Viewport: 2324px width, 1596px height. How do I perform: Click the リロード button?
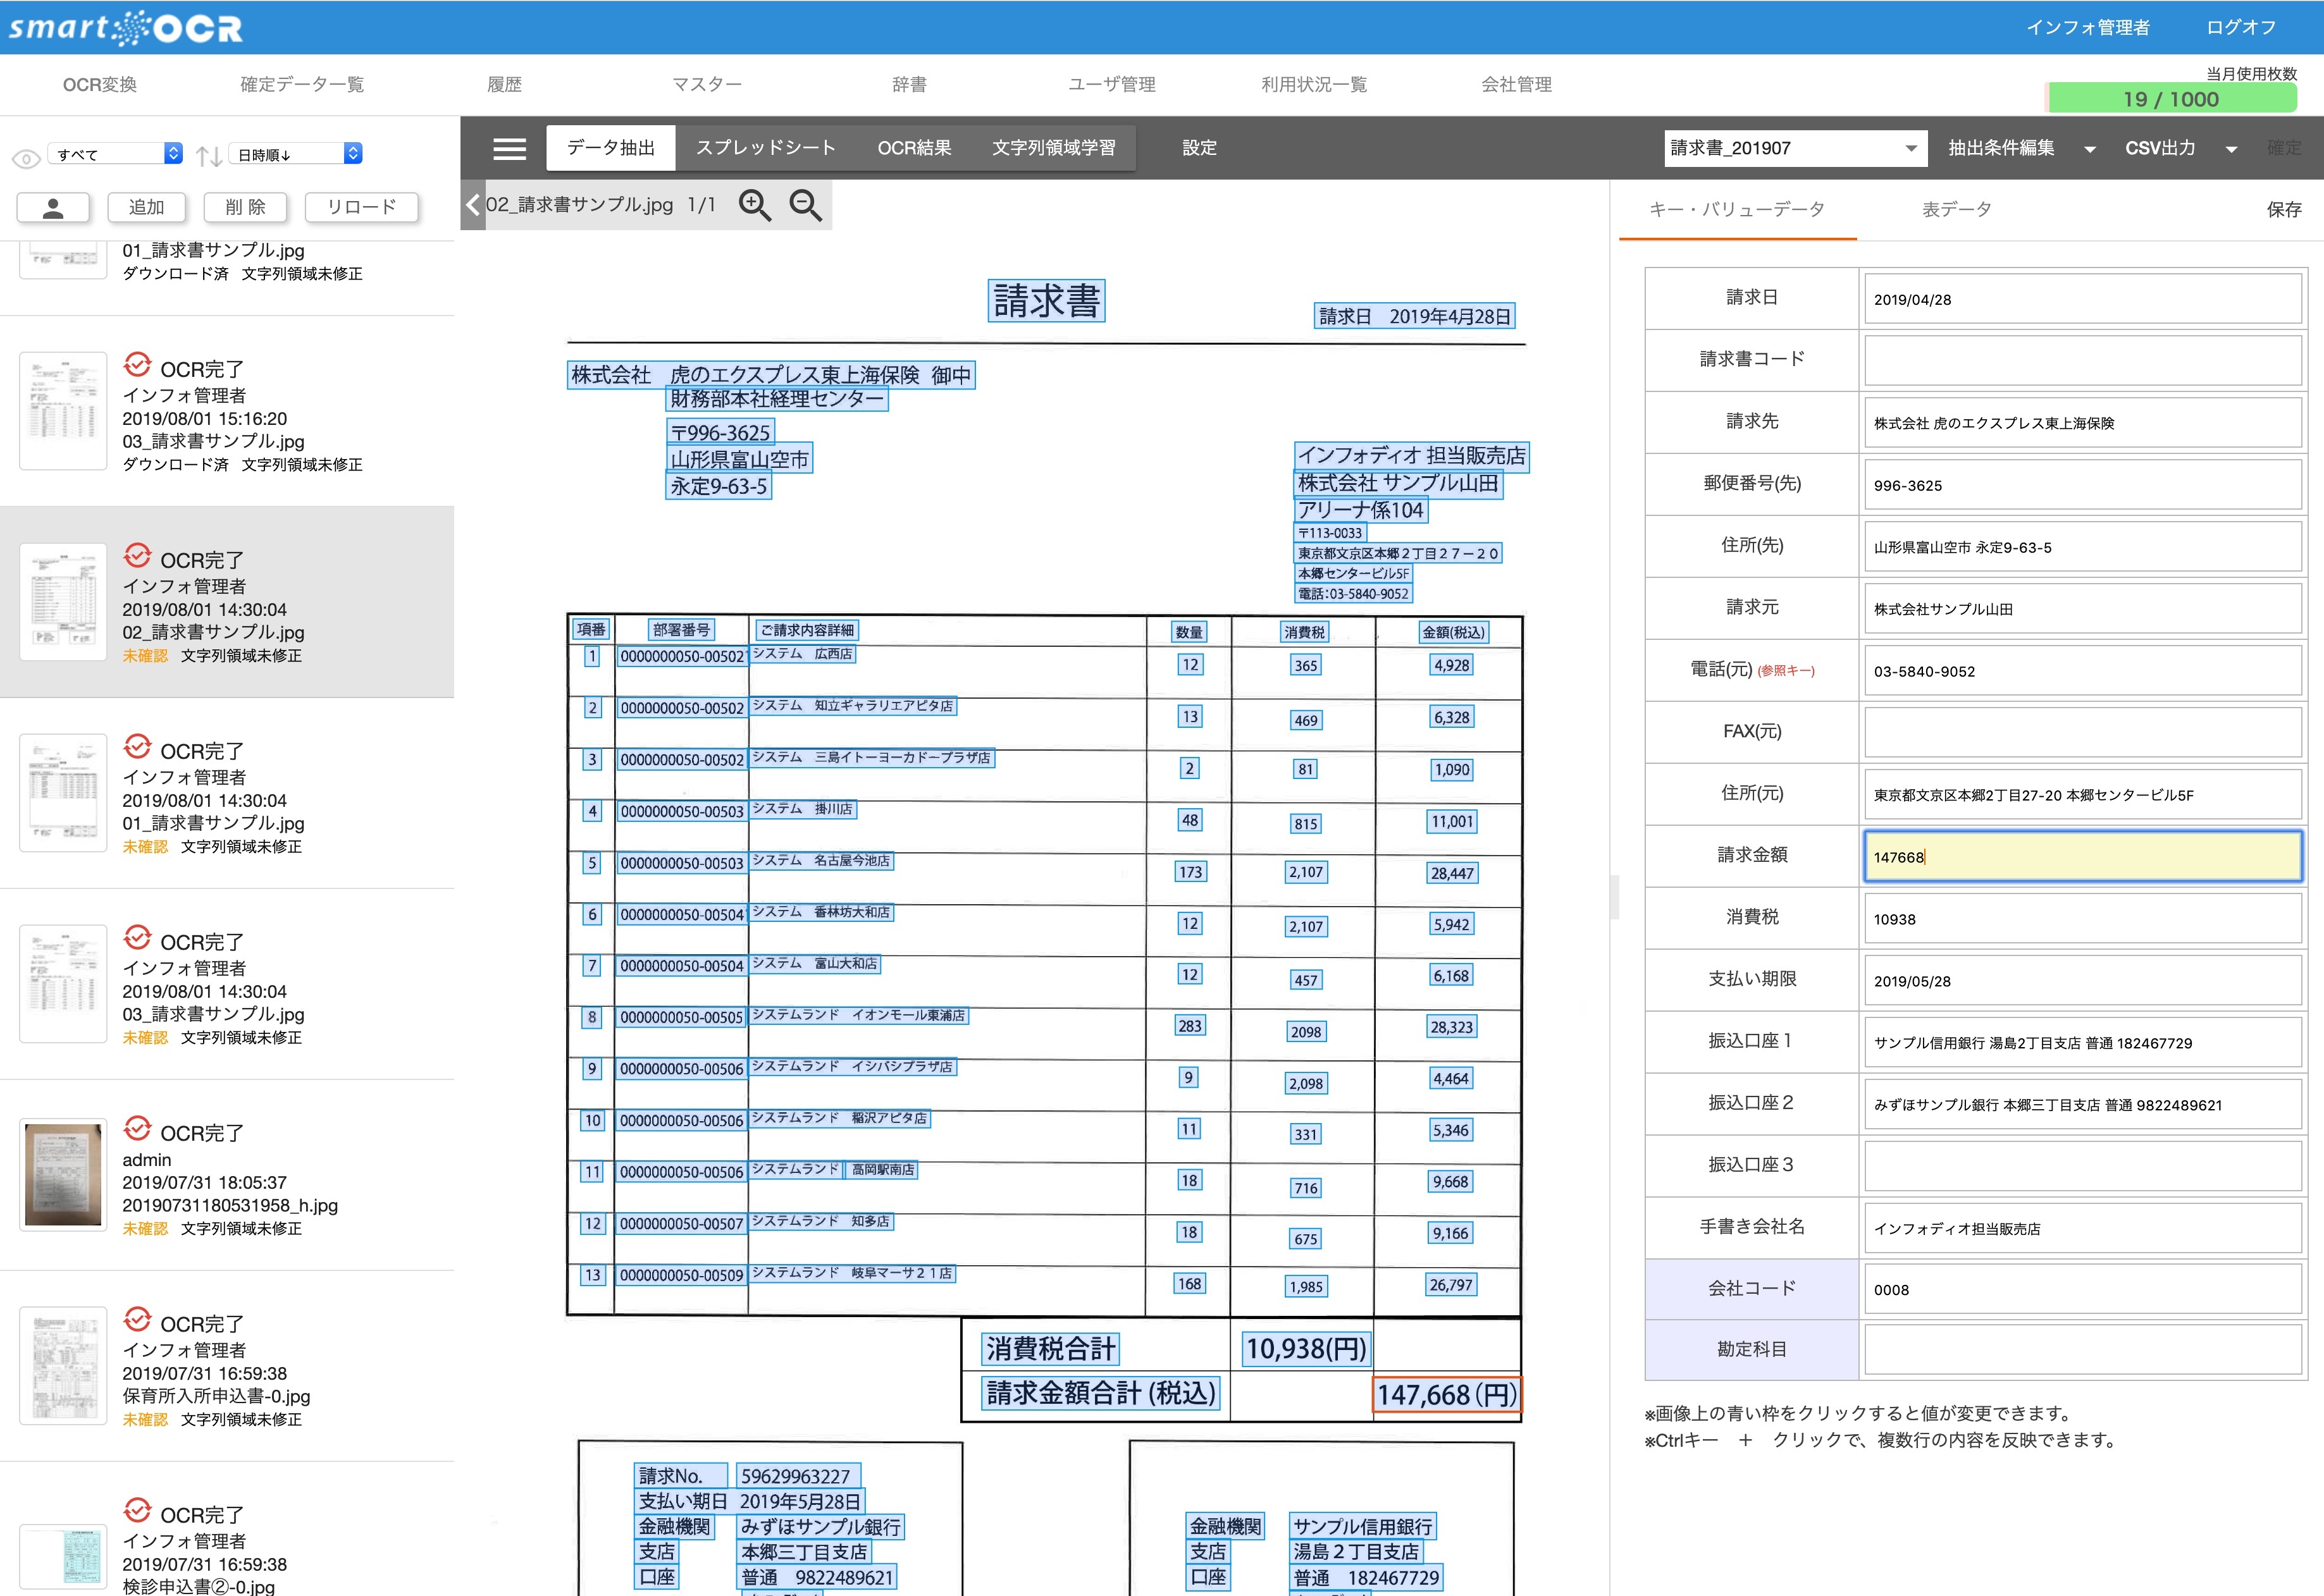(361, 207)
